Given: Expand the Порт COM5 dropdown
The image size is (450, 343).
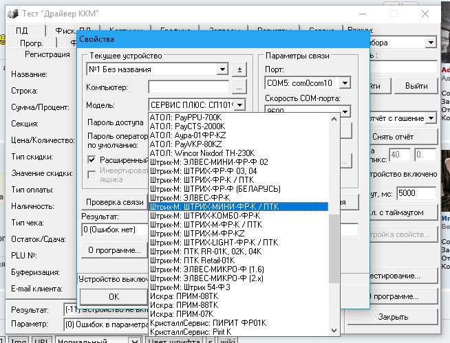Looking at the screenshot, I should 344,84.
